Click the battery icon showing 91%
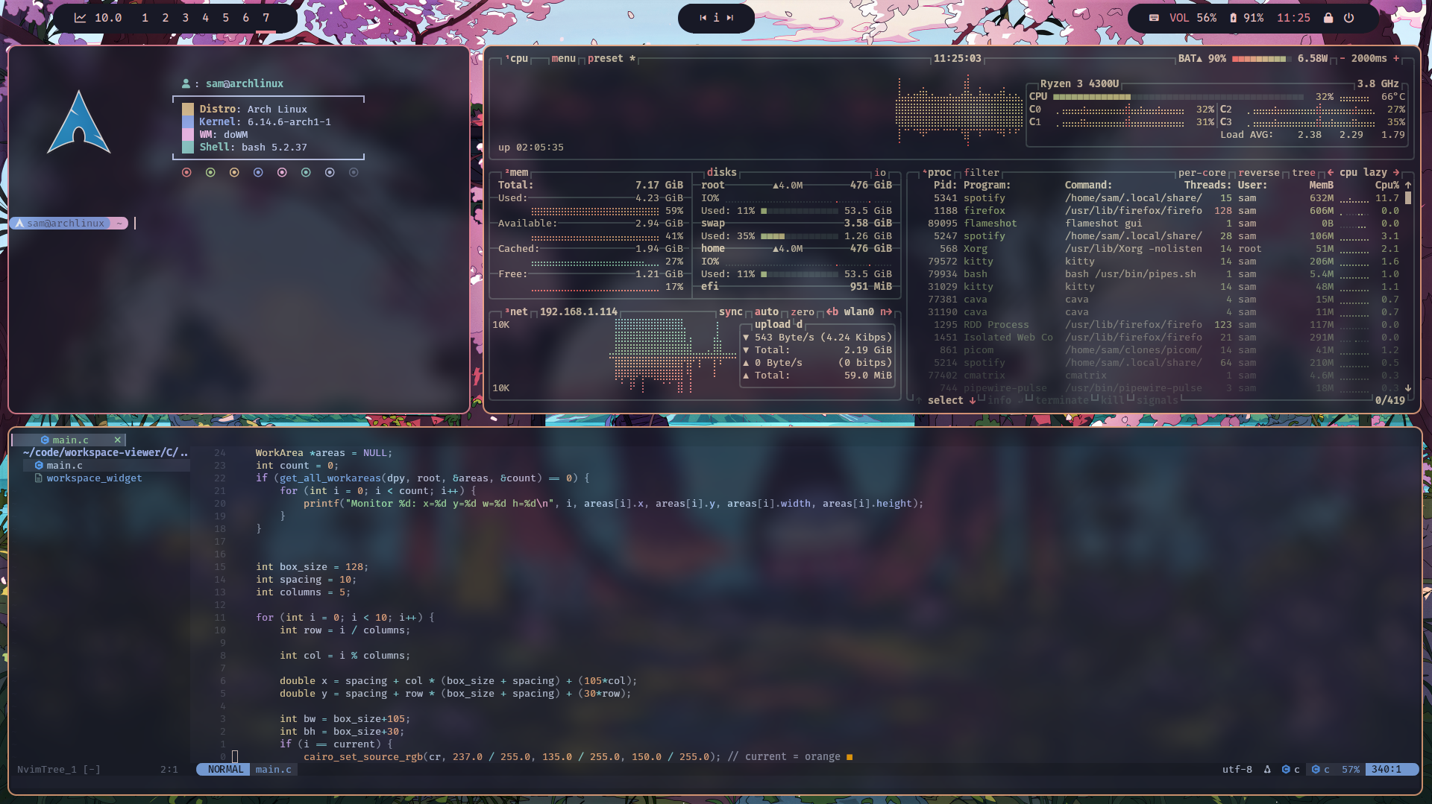The width and height of the screenshot is (1432, 804). (1234, 18)
